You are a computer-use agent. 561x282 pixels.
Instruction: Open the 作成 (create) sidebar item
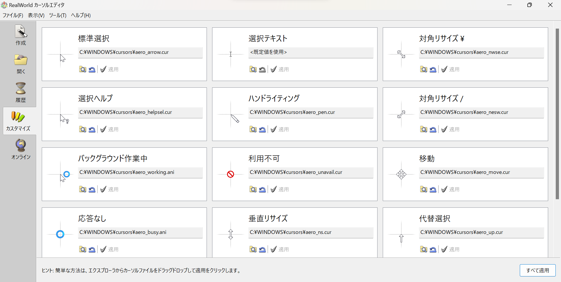tap(20, 35)
